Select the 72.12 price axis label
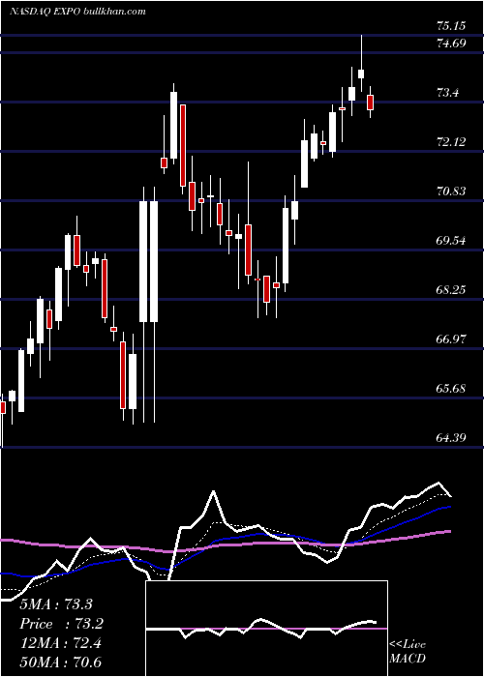This screenshot has height=677, width=484. pyautogui.click(x=451, y=141)
